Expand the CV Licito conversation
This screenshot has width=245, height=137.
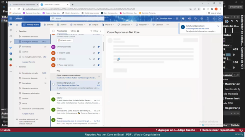tap(57, 59)
